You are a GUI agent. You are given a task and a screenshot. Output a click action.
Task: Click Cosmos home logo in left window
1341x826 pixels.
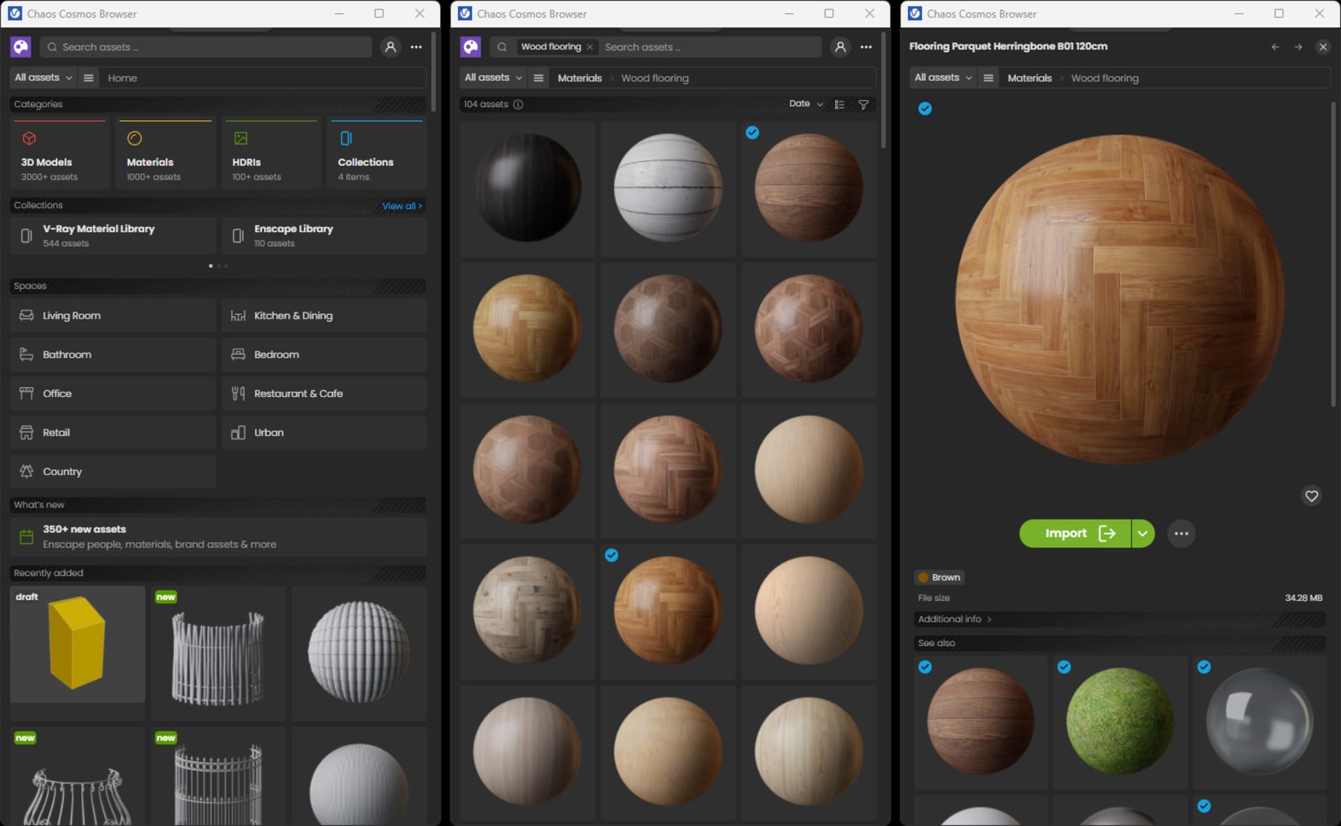point(20,47)
